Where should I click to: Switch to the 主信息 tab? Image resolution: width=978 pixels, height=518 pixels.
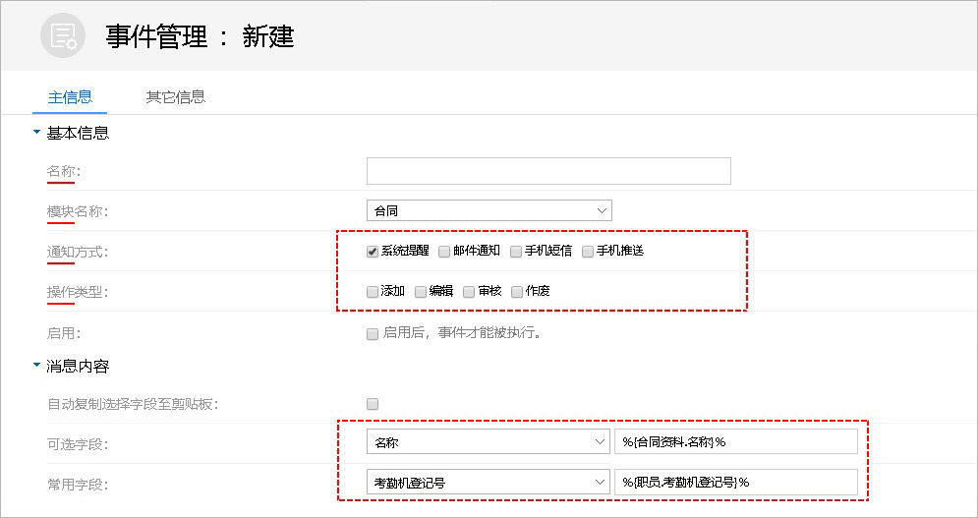click(70, 97)
